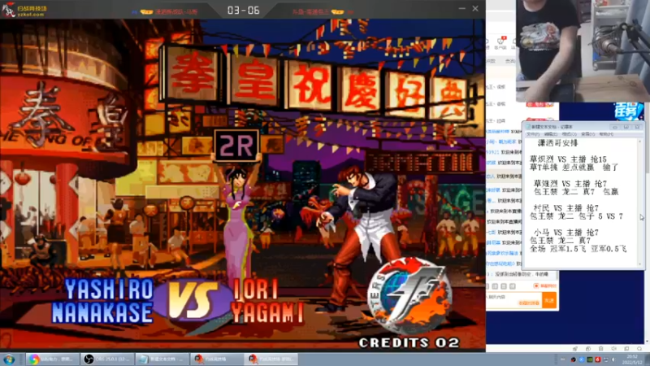Click the third small icon above chat input
The width and height of the screenshot is (650, 366).
click(x=504, y=286)
